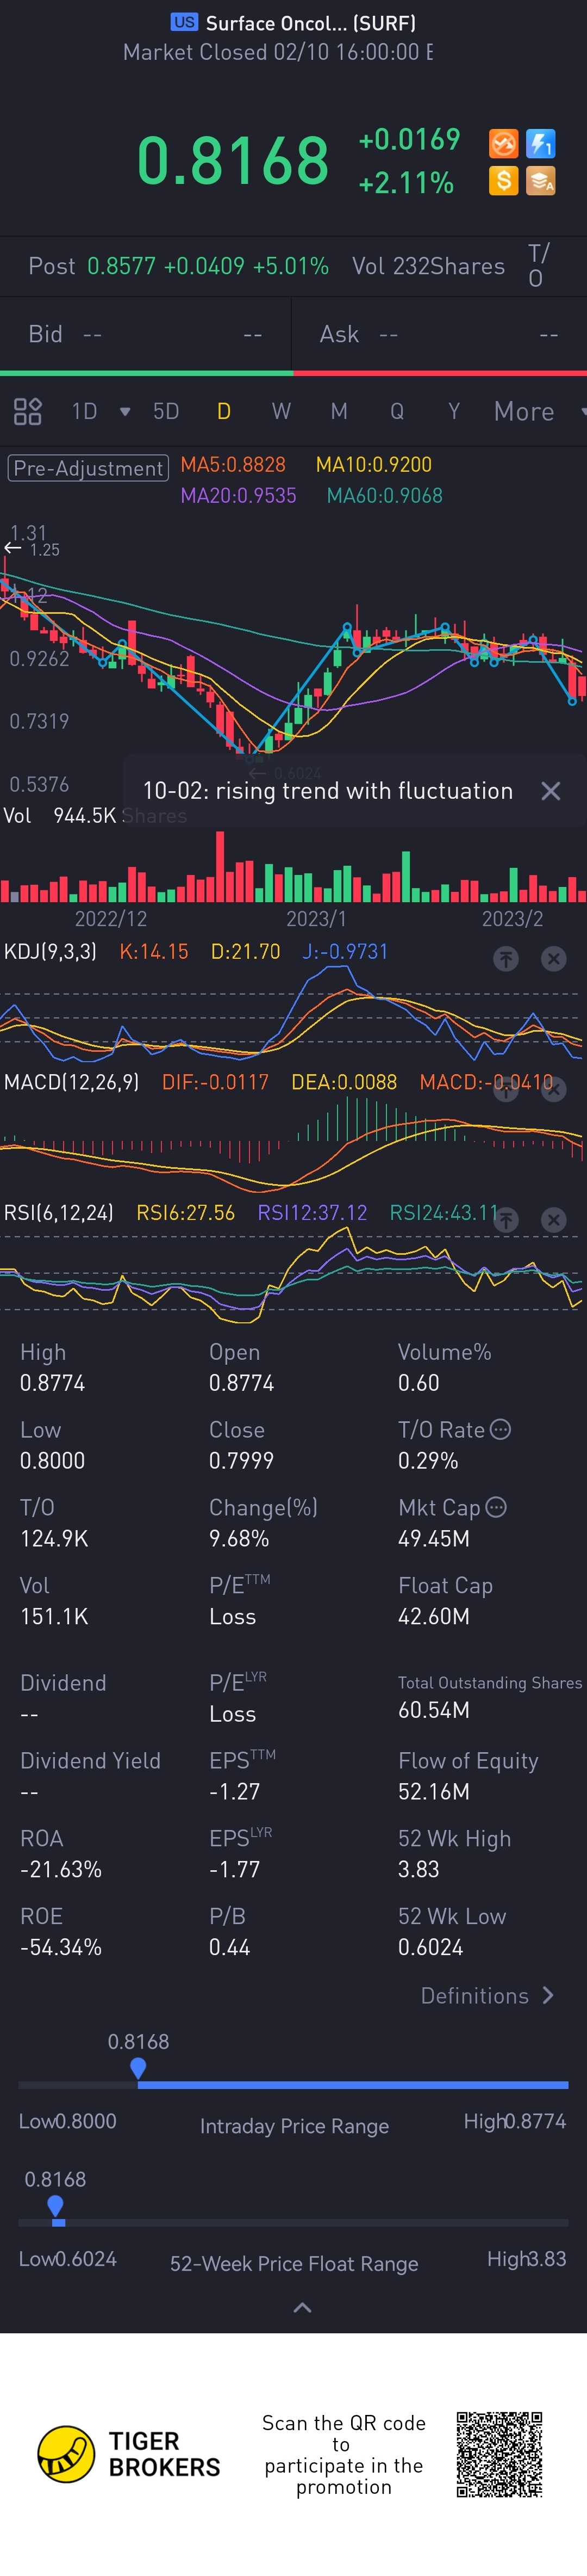This screenshot has width=587, height=2576.
Task: Switch to the 5D chart period
Action: tap(166, 411)
